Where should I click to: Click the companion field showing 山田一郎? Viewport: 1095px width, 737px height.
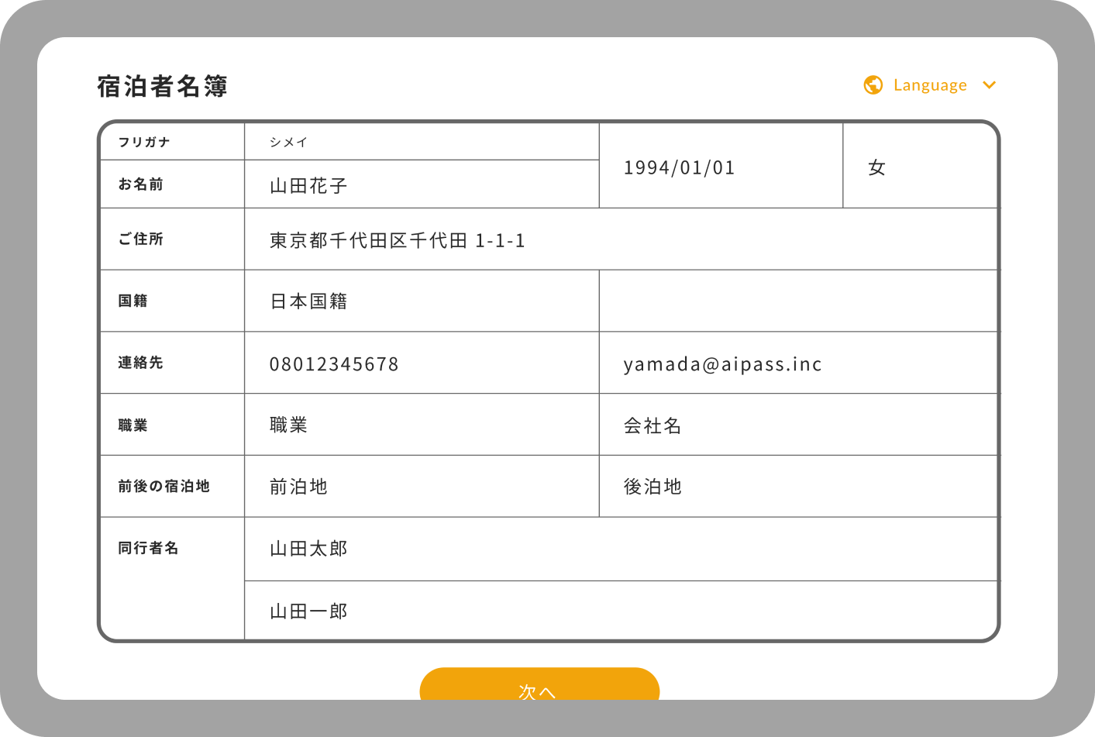(542, 611)
